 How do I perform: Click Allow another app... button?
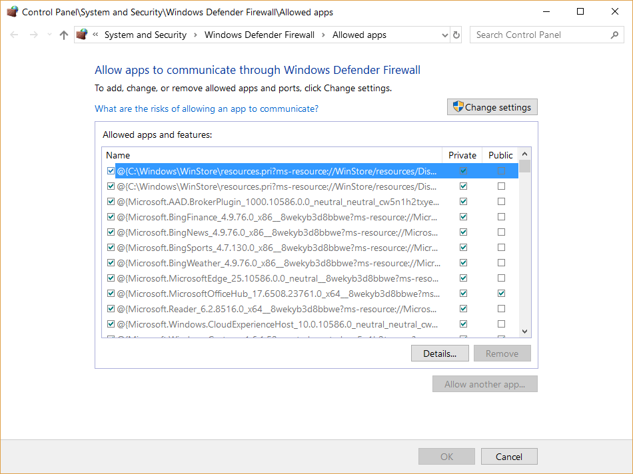coord(485,384)
